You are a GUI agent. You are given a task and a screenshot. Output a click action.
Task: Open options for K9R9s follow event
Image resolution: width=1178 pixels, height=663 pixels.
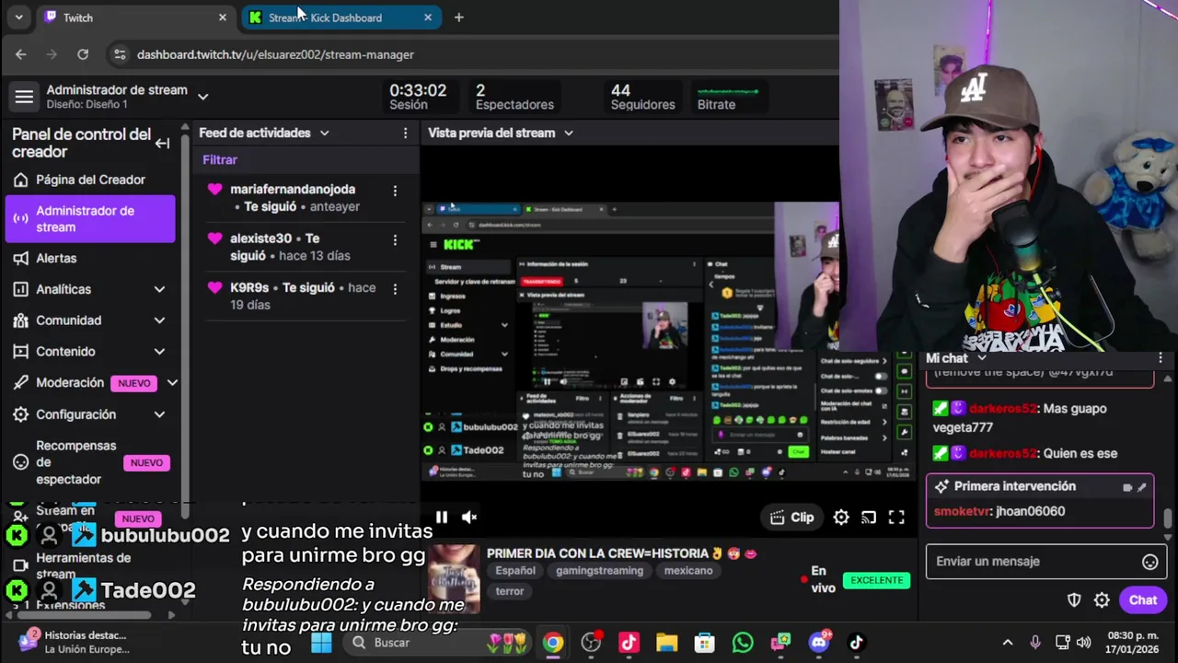click(395, 288)
